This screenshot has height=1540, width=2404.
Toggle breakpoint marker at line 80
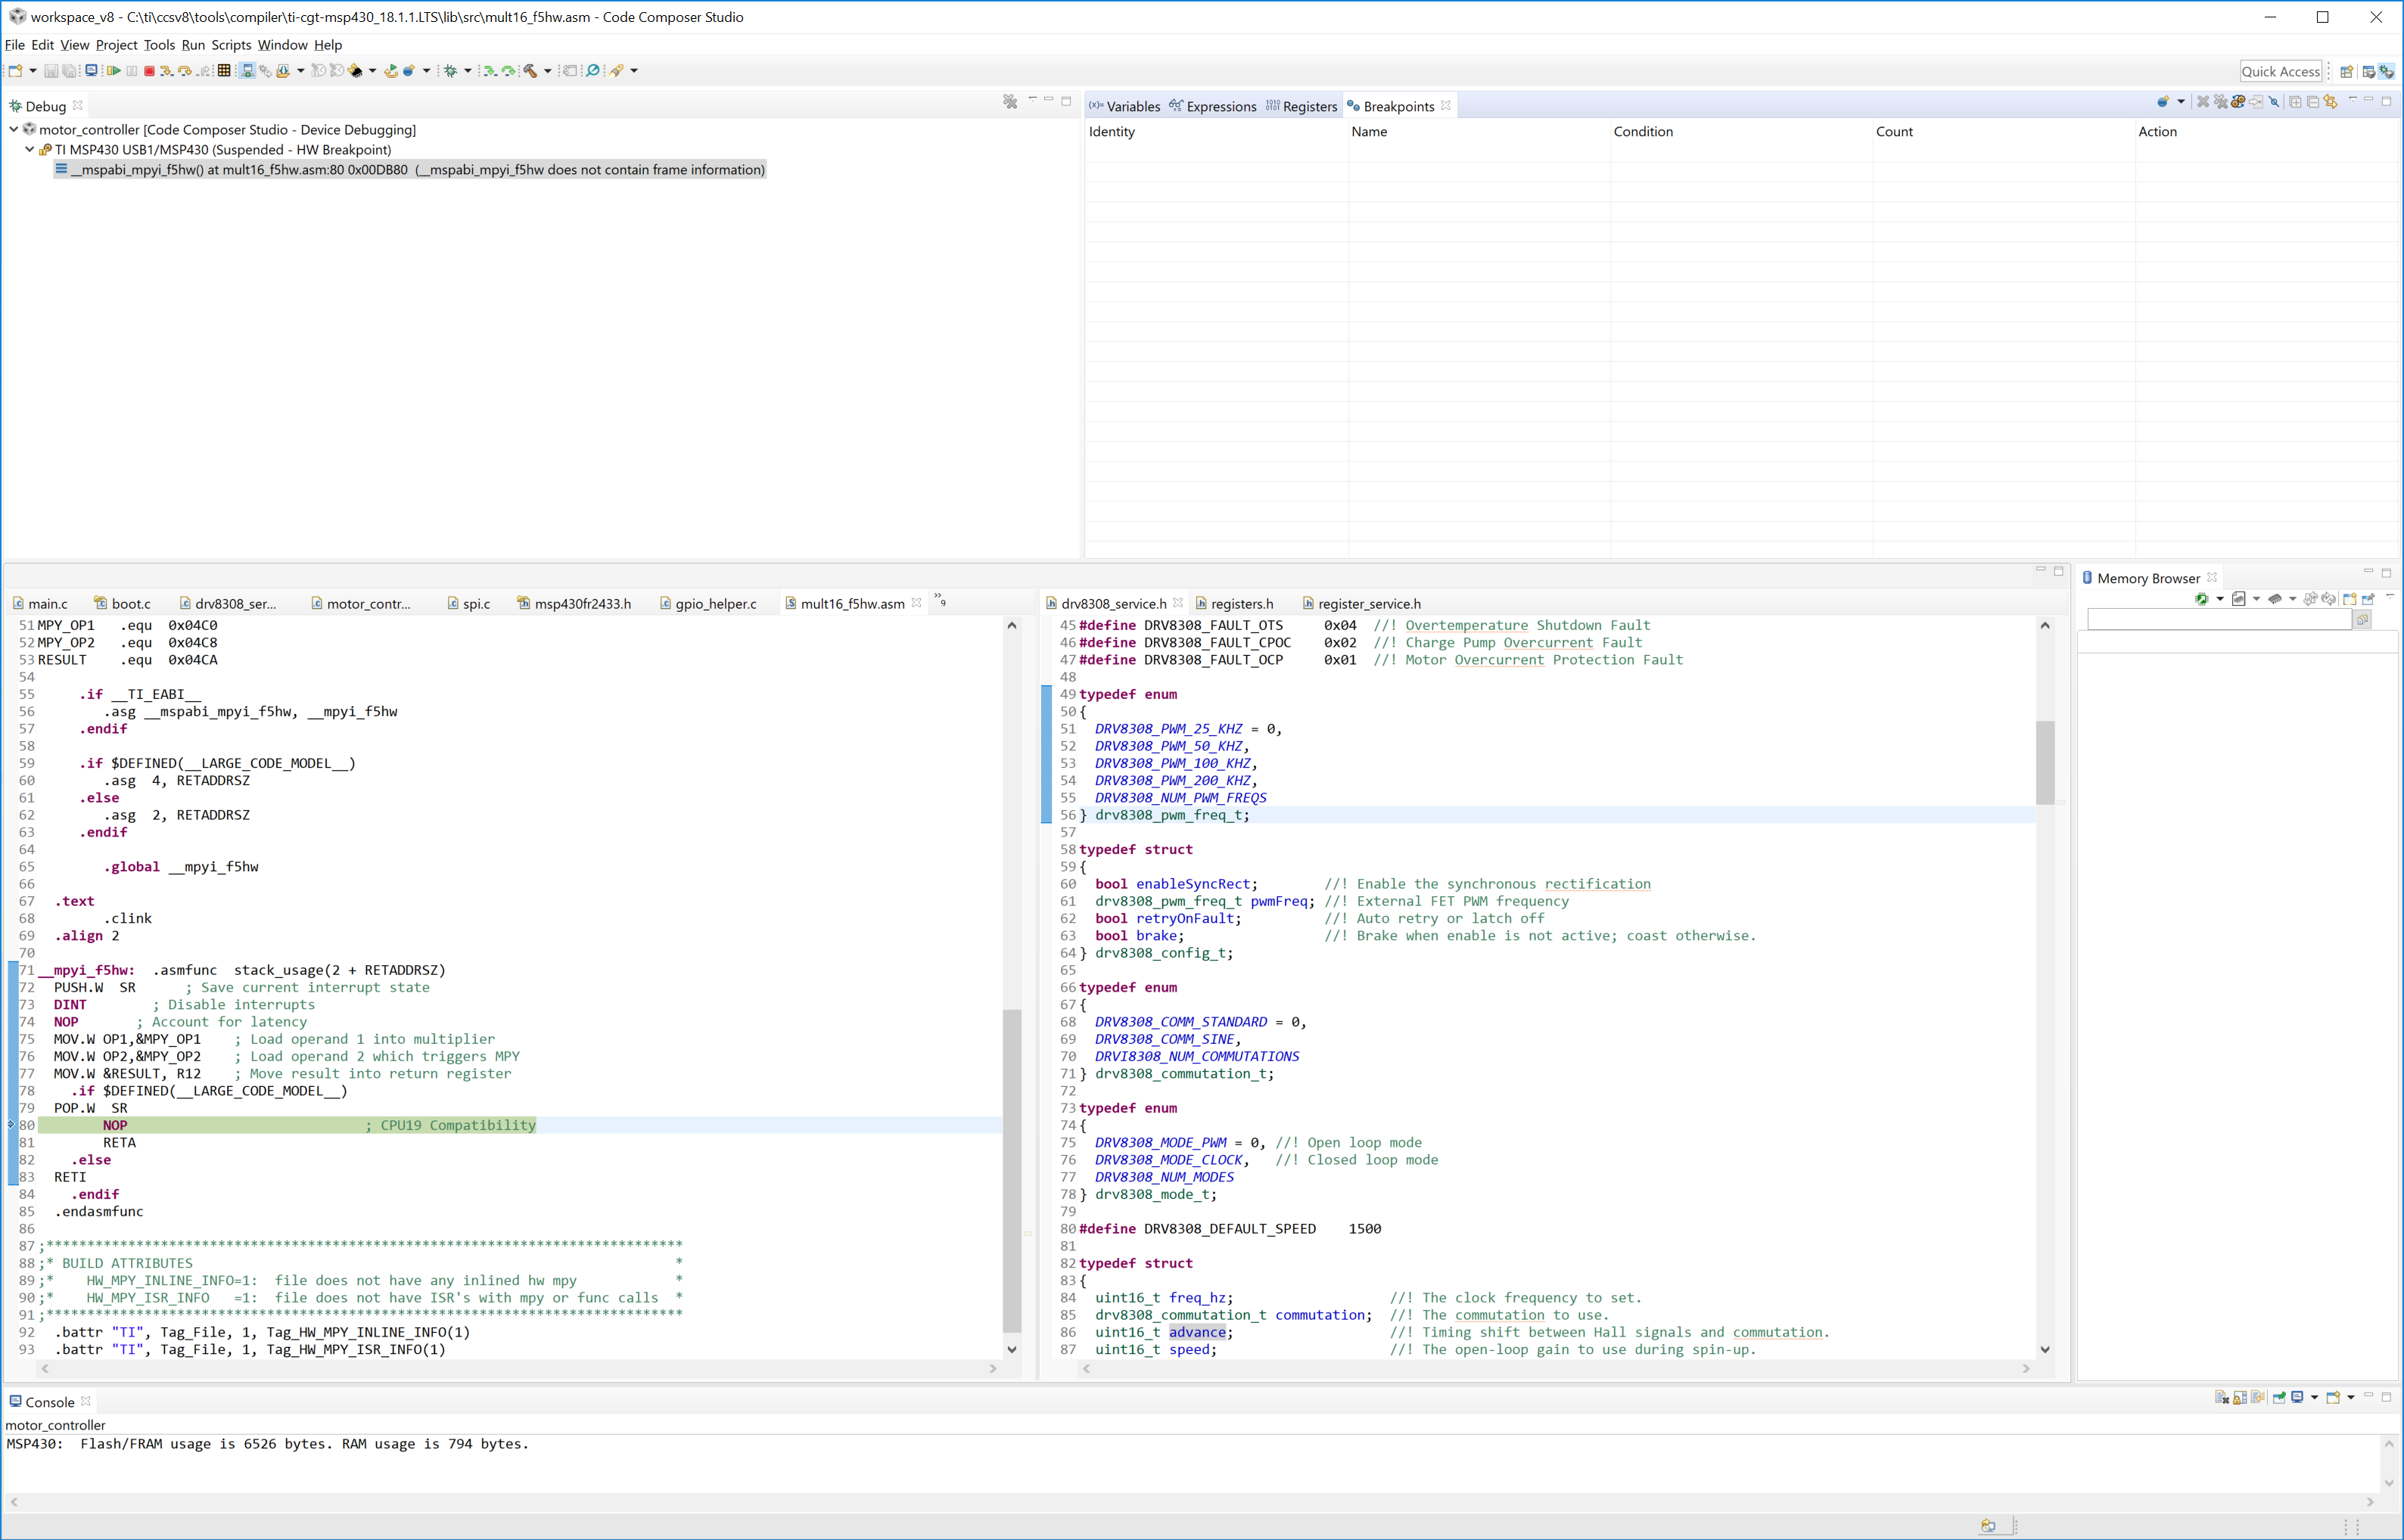pos(12,1126)
